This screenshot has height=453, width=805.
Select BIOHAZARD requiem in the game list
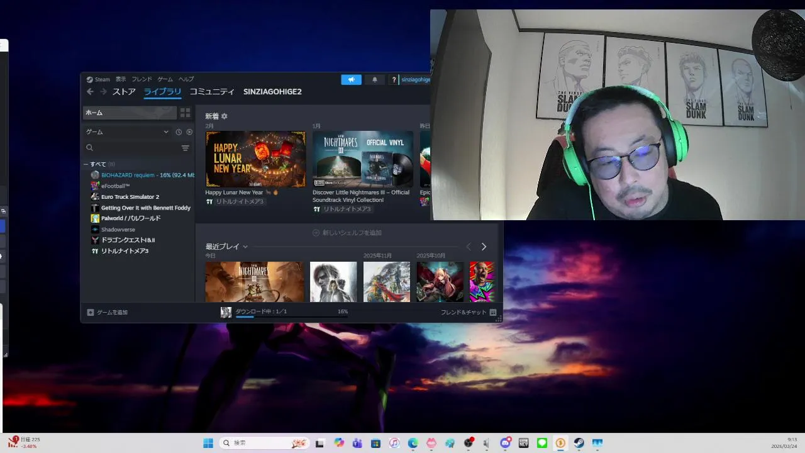pos(142,175)
